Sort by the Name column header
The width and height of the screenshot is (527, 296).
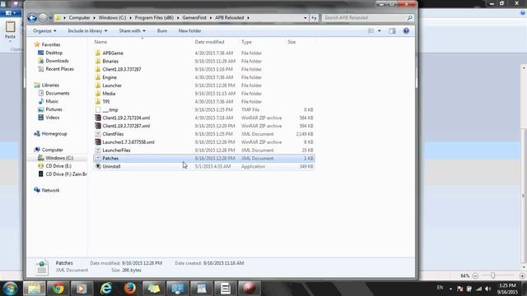point(100,42)
